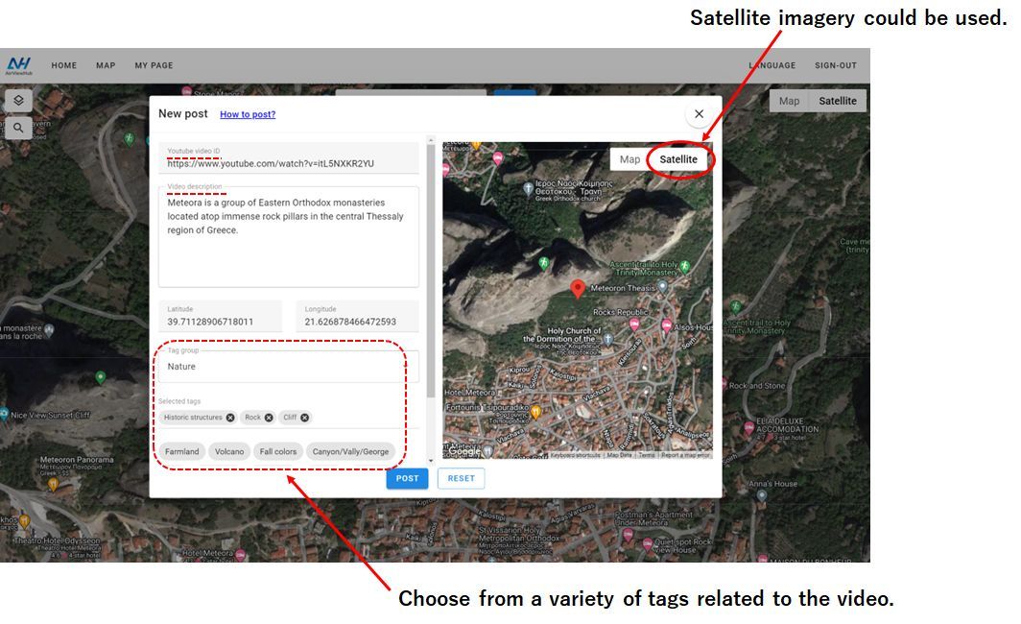Switch background map to Satellite view

[x=838, y=101]
